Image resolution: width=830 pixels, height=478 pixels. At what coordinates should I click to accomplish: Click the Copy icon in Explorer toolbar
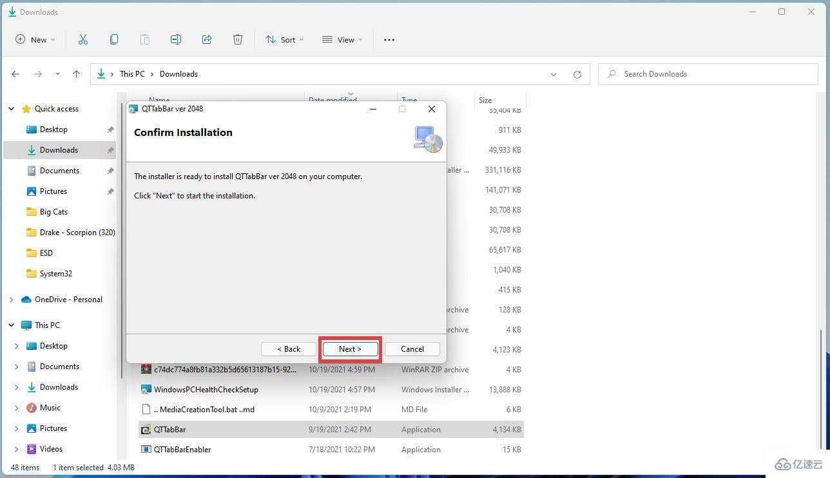[x=114, y=39]
